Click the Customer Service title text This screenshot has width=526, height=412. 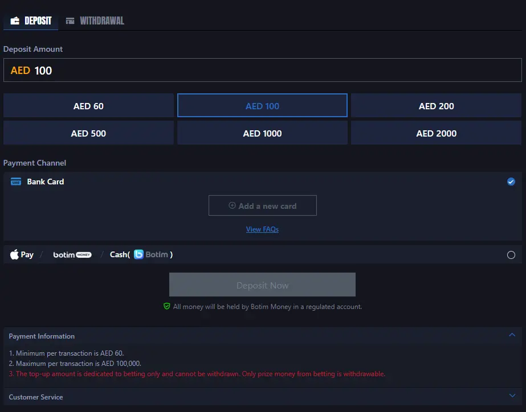pyautogui.click(x=36, y=397)
